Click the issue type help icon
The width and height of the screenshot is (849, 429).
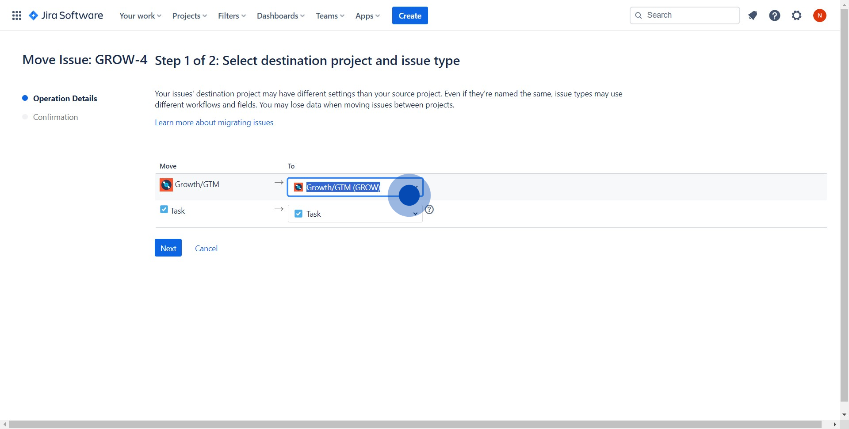pyautogui.click(x=429, y=210)
